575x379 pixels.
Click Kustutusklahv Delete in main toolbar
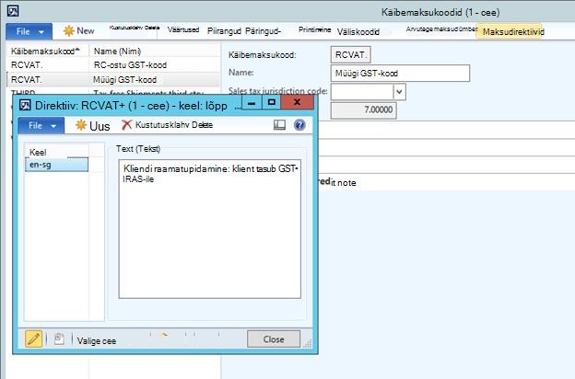[135, 28]
